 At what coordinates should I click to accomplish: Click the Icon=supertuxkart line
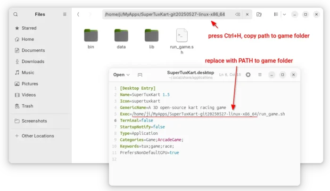[x=140, y=101]
